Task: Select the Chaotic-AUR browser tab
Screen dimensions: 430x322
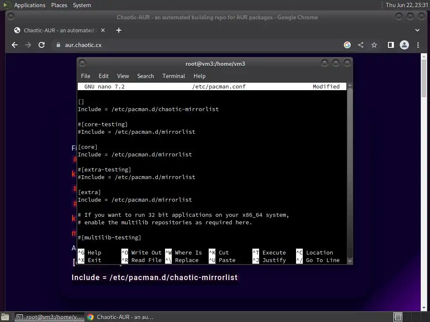Action: coord(59,30)
